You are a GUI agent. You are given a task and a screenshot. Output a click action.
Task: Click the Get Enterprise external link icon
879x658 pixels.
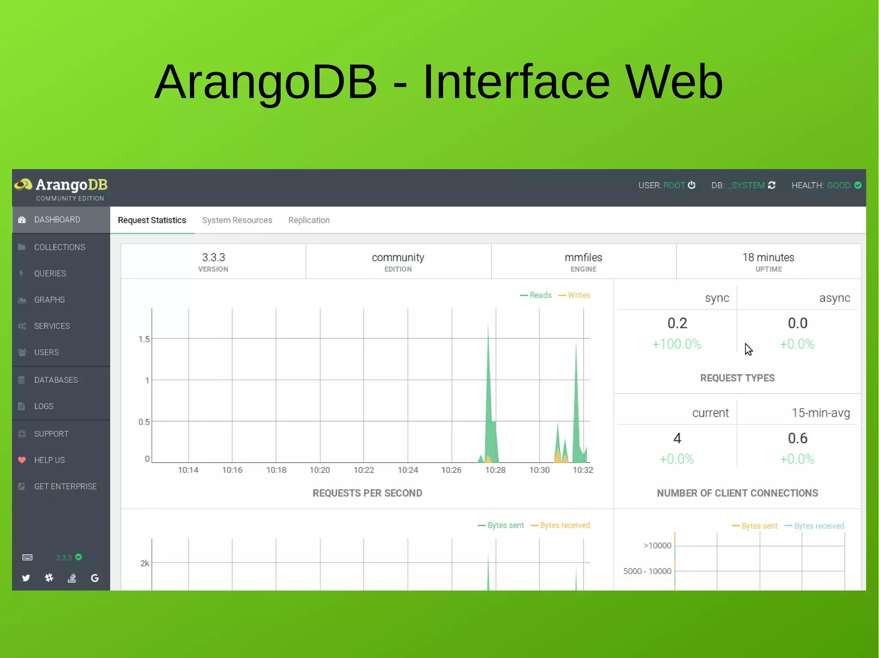pos(21,487)
